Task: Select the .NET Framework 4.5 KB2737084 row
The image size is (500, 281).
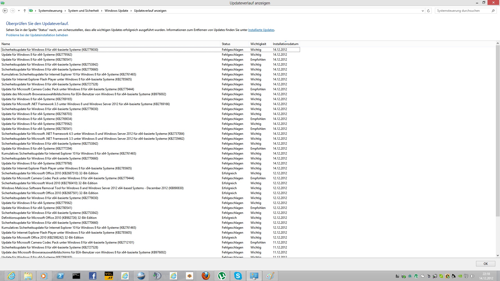Action: pos(150,134)
